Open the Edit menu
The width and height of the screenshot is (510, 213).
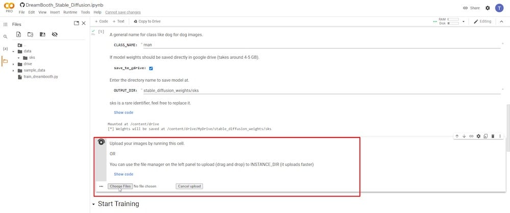click(31, 12)
